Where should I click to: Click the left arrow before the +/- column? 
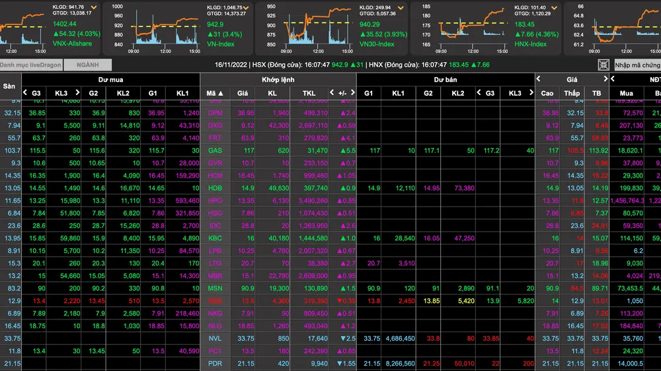pyautogui.click(x=332, y=92)
